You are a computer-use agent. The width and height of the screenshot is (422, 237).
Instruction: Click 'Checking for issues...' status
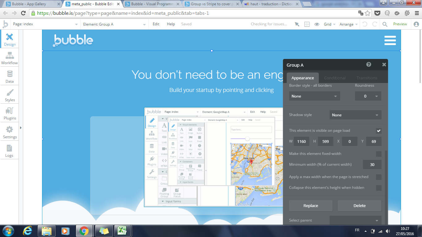tap(269, 24)
